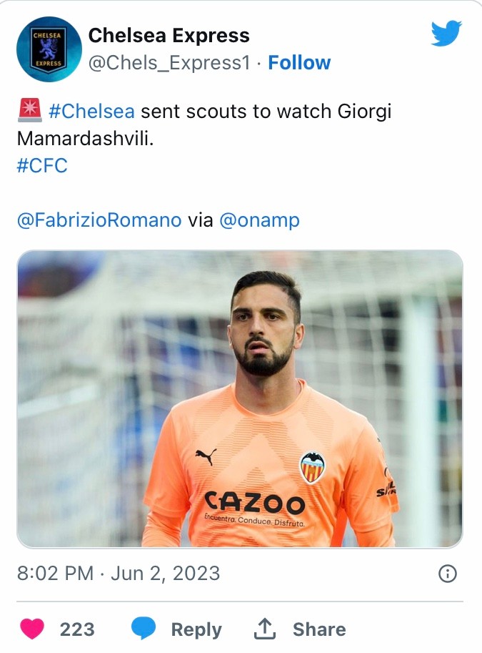Image resolution: width=482 pixels, height=653 pixels.
Task: Click the share upload arrow icon
Action: point(265,629)
